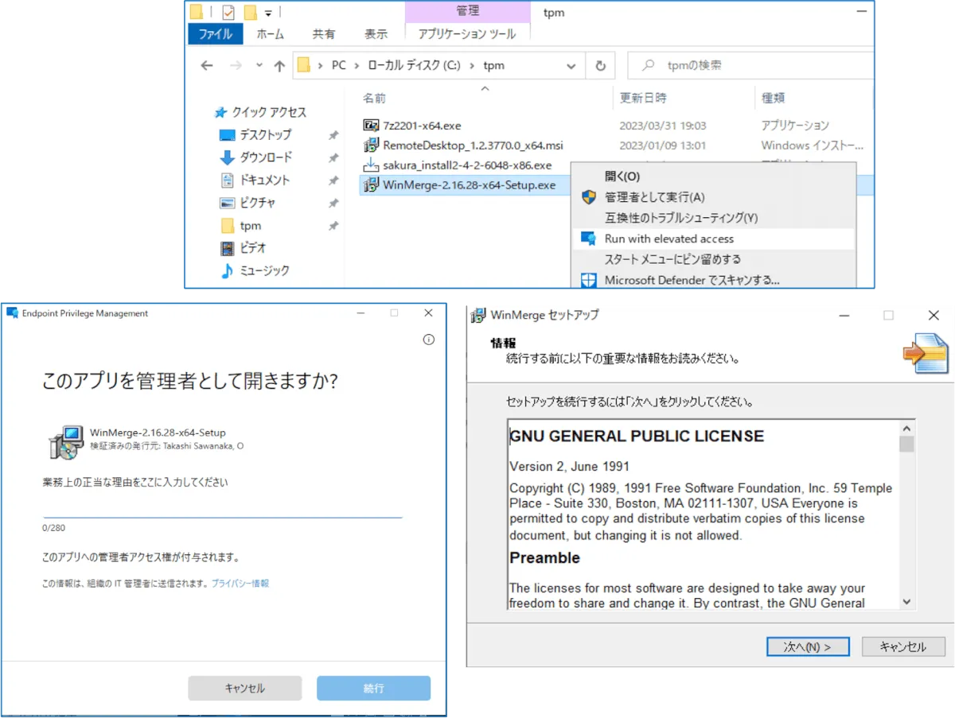The image size is (955, 718).
Task: Click the 続行 button in elevation dialog
Action: point(374,688)
